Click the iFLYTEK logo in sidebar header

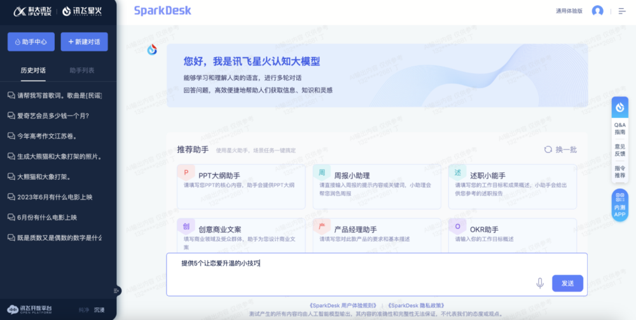32,11
